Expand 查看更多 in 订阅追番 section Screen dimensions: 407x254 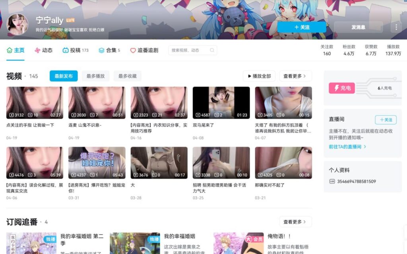click(295, 222)
